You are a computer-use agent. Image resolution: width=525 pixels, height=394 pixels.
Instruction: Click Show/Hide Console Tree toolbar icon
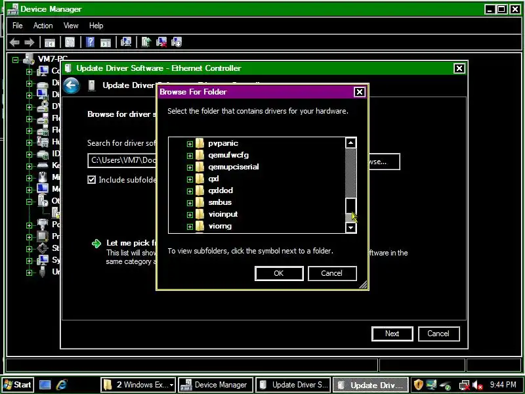(50, 42)
